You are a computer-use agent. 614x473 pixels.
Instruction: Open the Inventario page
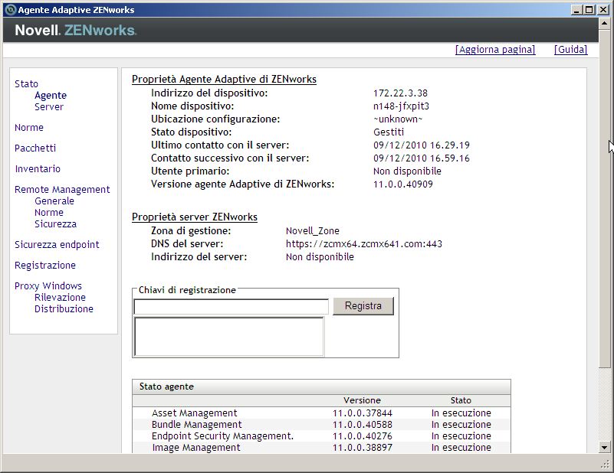tap(38, 169)
